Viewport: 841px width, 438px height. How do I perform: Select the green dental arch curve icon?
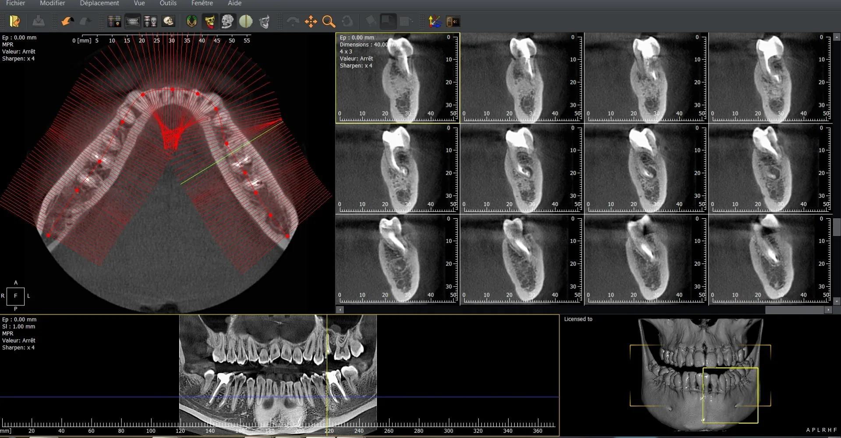pyautogui.click(x=191, y=21)
